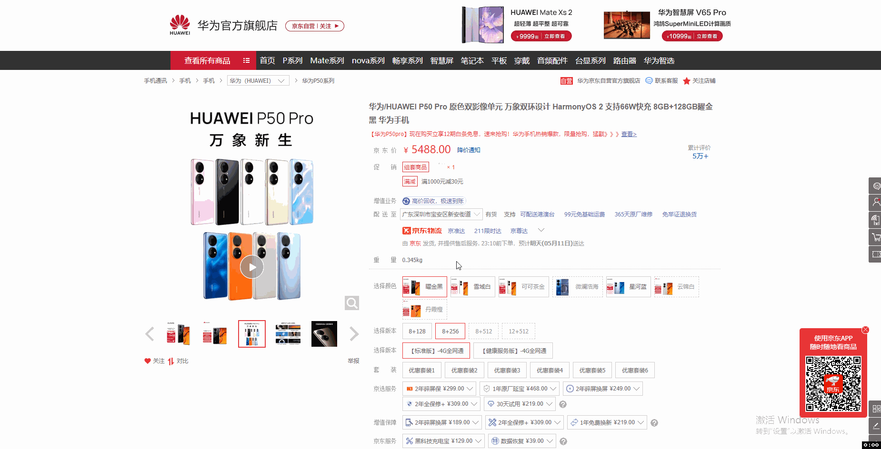Click the camera close-up thumbnail

click(324, 334)
